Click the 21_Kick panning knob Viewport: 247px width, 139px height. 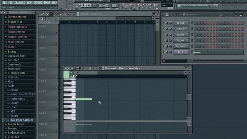(x=167, y=23)
